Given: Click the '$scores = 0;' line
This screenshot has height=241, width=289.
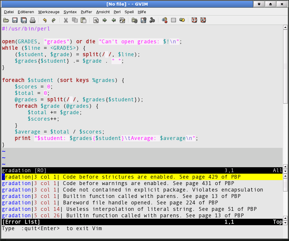Looking at the screenshot, I should point(34,87).
